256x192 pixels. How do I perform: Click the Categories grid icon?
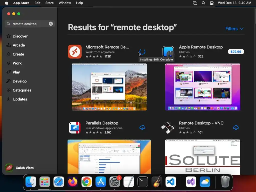pos(8,90)
